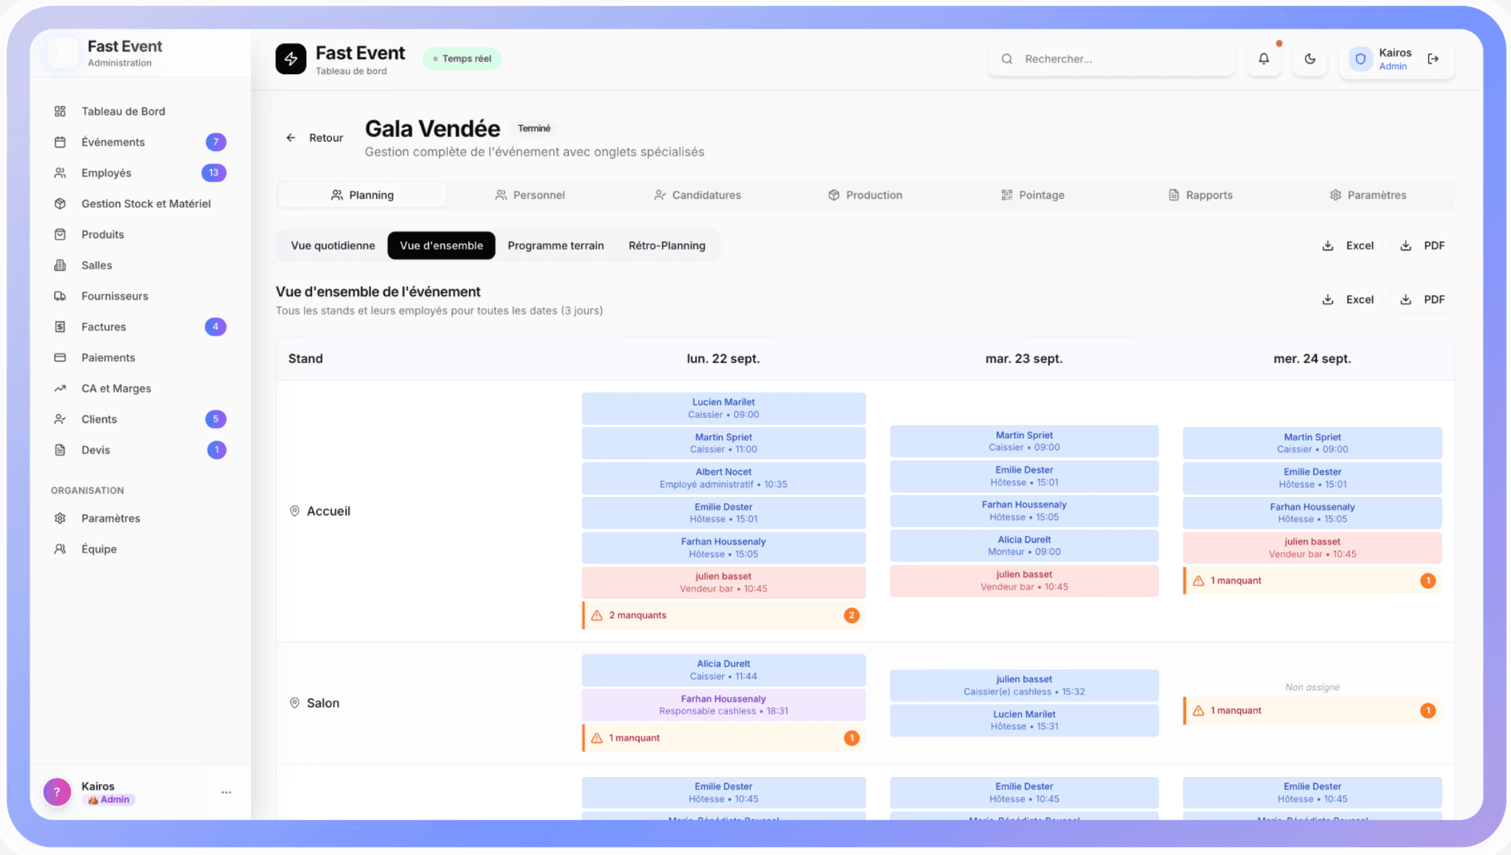The image size is (1511, 855).
Task: Switch to the Production tab
Action: pos(865,195)
